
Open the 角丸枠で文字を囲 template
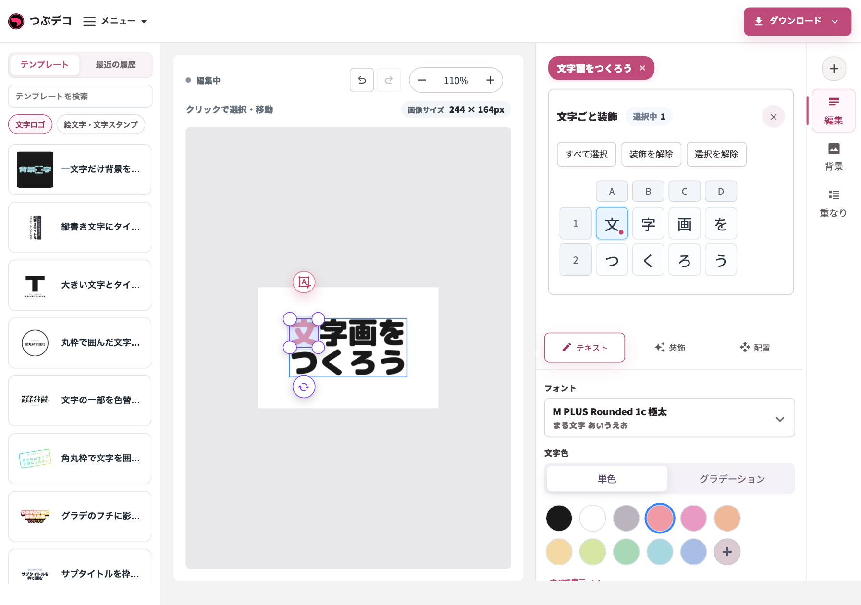pos(80,459)
